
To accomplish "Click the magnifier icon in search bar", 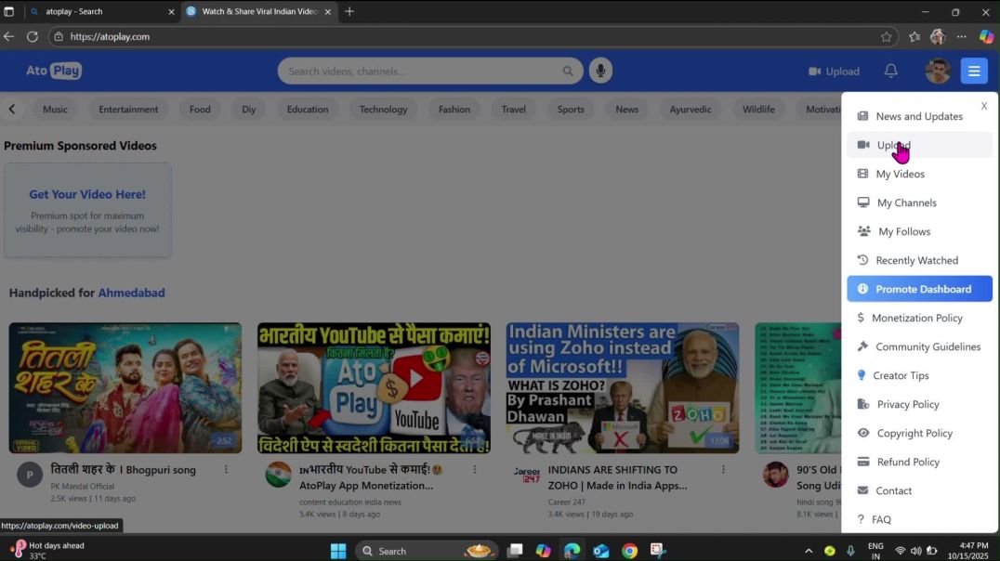I will [568, 71].
